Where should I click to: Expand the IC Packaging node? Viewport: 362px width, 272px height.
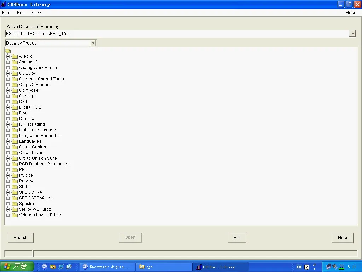tap(8, 124)
